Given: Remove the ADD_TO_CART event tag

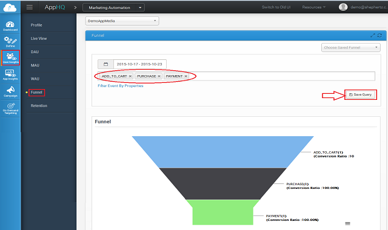Looking at the screenshot, I should (x=130, y=76).
